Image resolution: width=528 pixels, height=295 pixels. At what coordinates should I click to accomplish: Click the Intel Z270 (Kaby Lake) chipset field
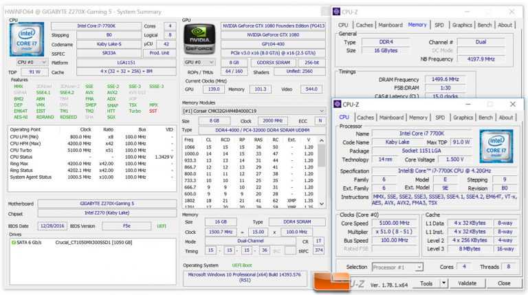point(107,213)
